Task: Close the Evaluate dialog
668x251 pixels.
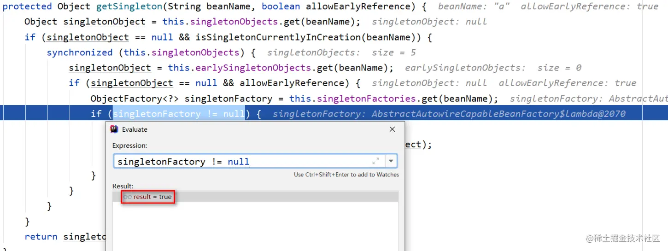Action: [x=393, y=129]
